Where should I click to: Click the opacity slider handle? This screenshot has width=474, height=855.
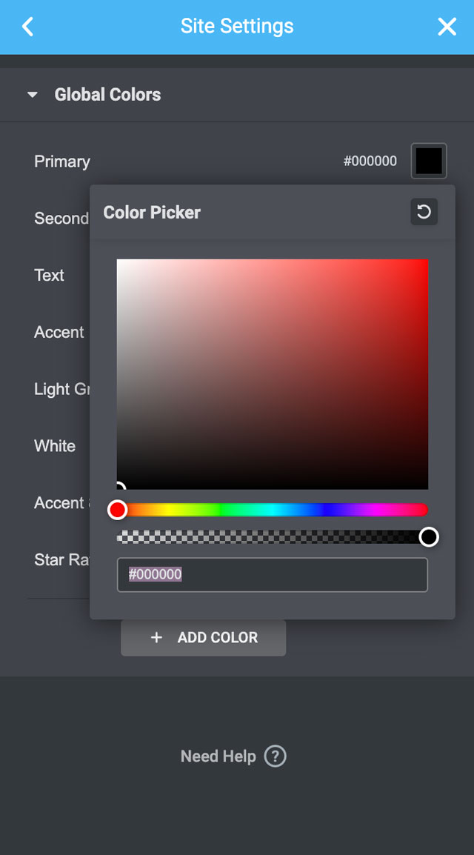(x=429, y=537)
